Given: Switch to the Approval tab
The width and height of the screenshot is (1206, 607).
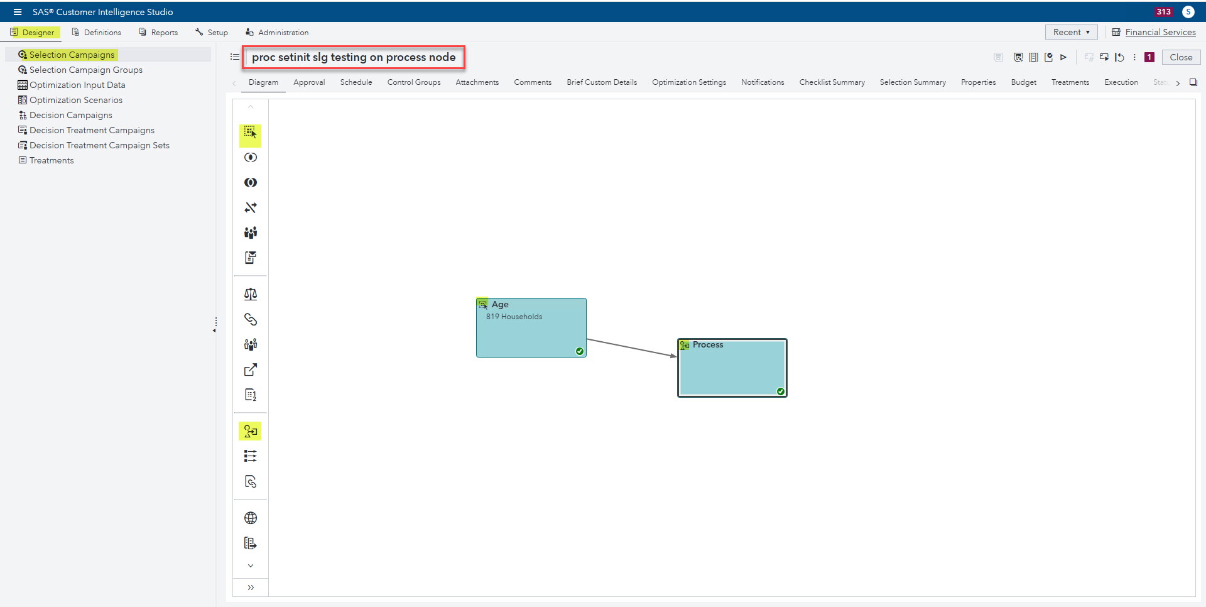Looking at the screenshot, I should click(x=309, y=82).
